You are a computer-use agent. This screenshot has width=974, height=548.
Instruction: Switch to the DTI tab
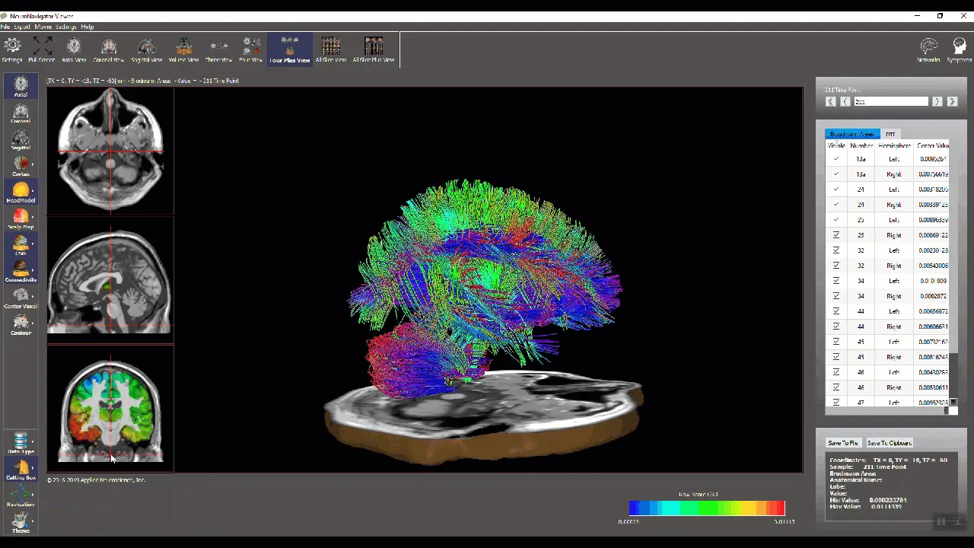[890, 134]
